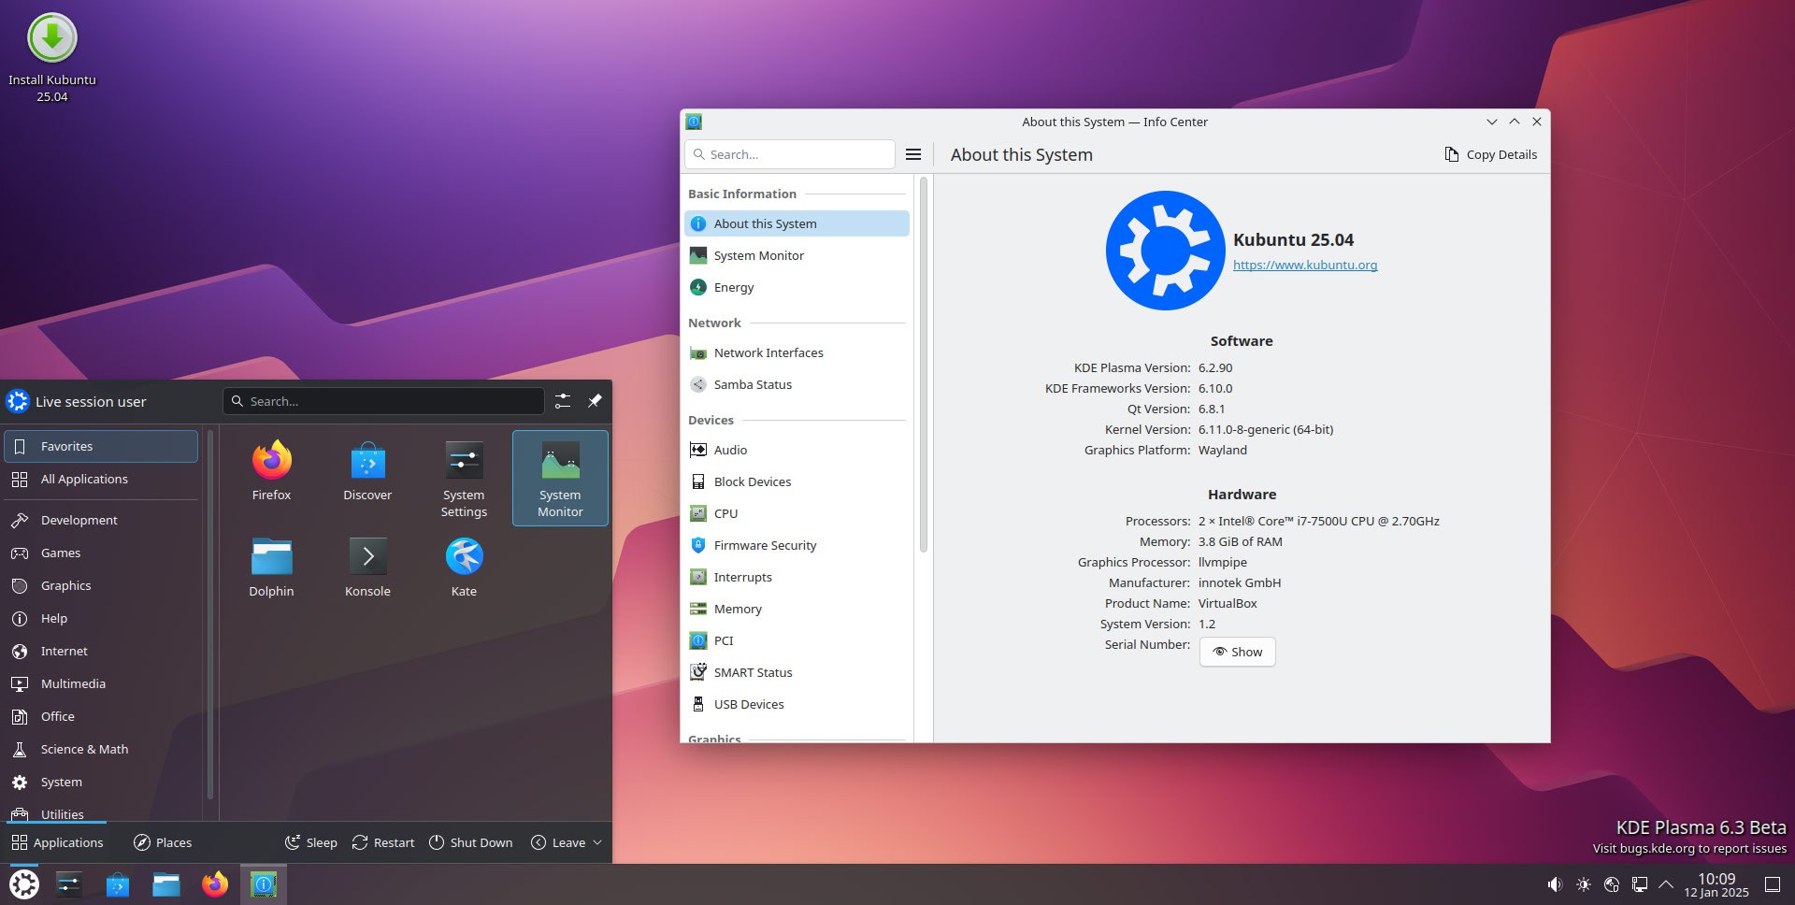Select the Favorites category in launcher

click(x=101, y=446)
